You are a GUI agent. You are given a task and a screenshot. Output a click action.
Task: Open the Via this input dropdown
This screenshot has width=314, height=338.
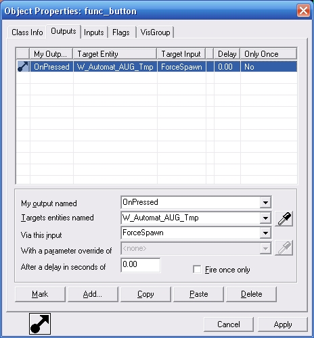click(x=265, y=233)
